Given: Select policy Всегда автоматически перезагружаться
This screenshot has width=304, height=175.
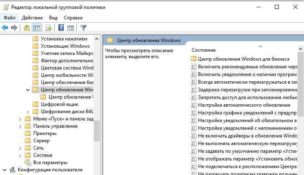Looking at the screenshot, I should pos(247,82).
